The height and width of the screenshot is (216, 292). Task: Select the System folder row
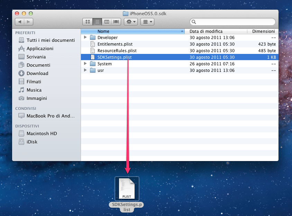tap(180, 64)
